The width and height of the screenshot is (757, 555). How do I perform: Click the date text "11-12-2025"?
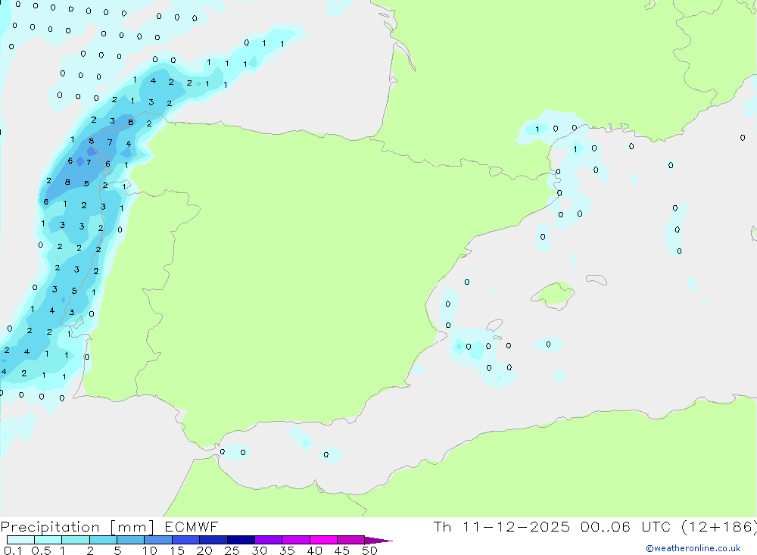pyautogui.click(x=516, y=526)
